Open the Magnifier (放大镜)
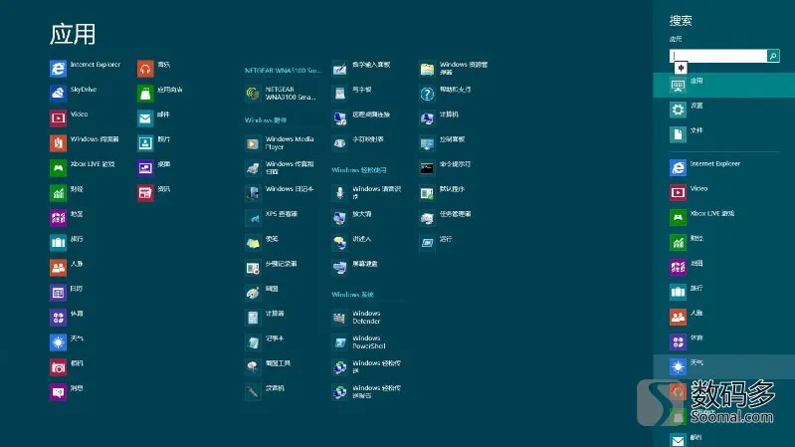 pyautogui.click(x=352, y=218)
